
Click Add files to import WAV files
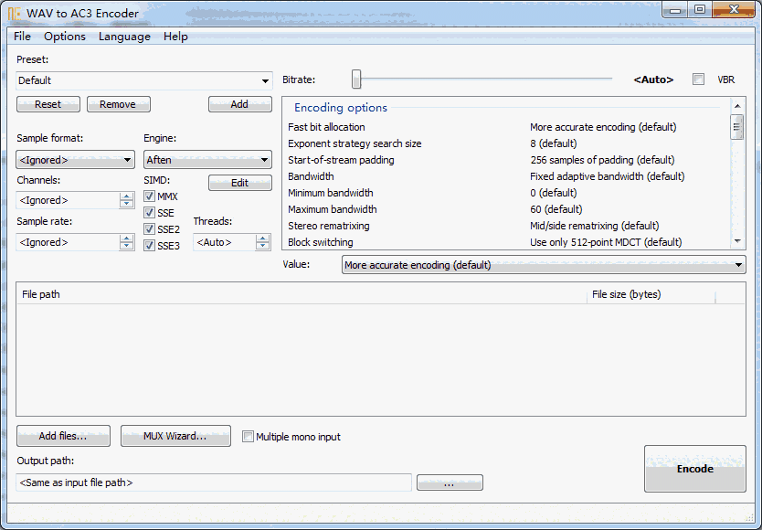pos(62,436)
